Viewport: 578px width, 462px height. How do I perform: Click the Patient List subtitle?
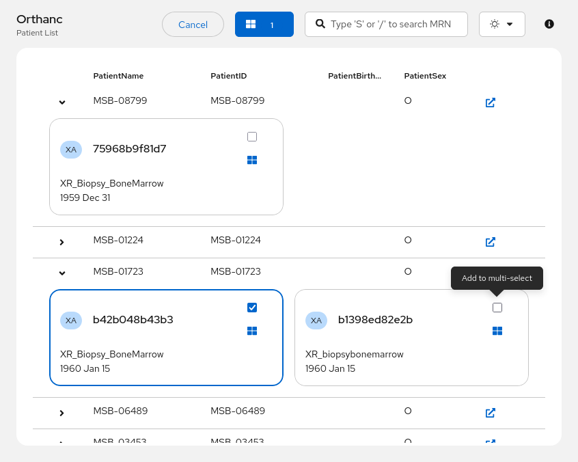(37, 33)
